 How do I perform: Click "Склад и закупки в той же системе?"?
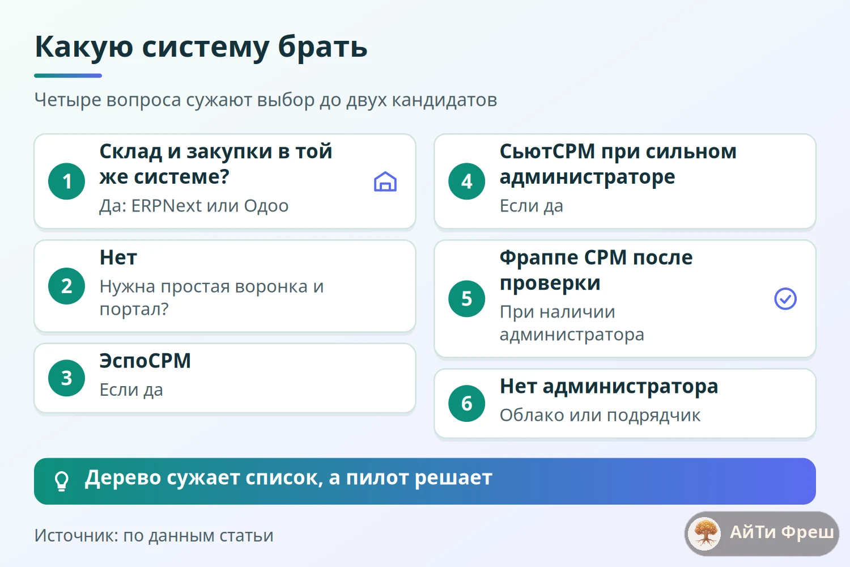[216, 164]
